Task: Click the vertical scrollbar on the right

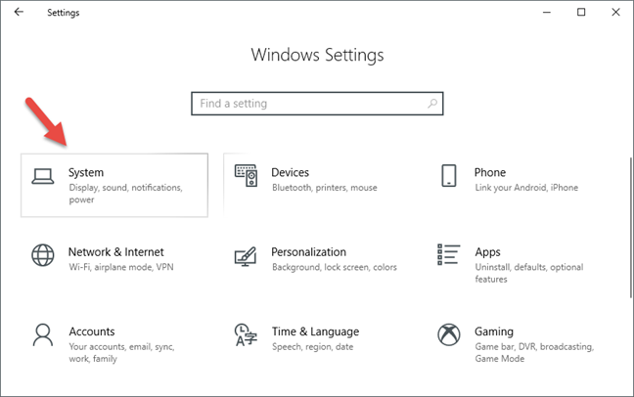Action: coord(630,228)
